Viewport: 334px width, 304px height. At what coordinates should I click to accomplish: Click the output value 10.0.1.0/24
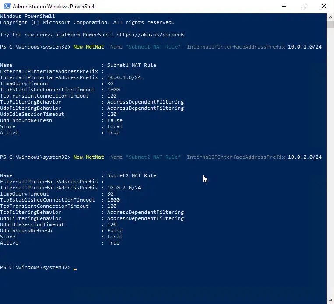coord(124,77)
